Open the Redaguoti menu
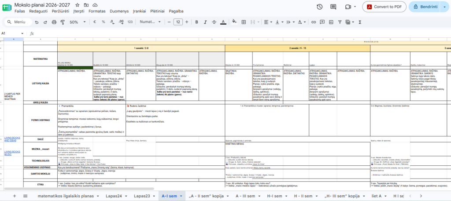Screen dimensions: 451x201 38,11
